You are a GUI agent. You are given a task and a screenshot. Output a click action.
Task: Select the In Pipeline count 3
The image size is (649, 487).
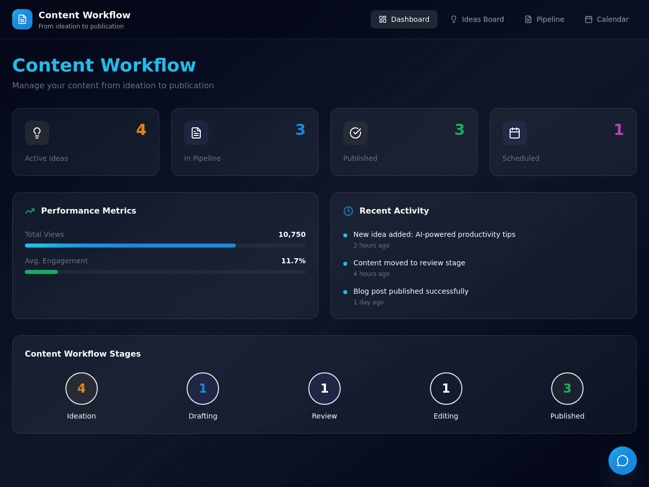coord(301,130)
